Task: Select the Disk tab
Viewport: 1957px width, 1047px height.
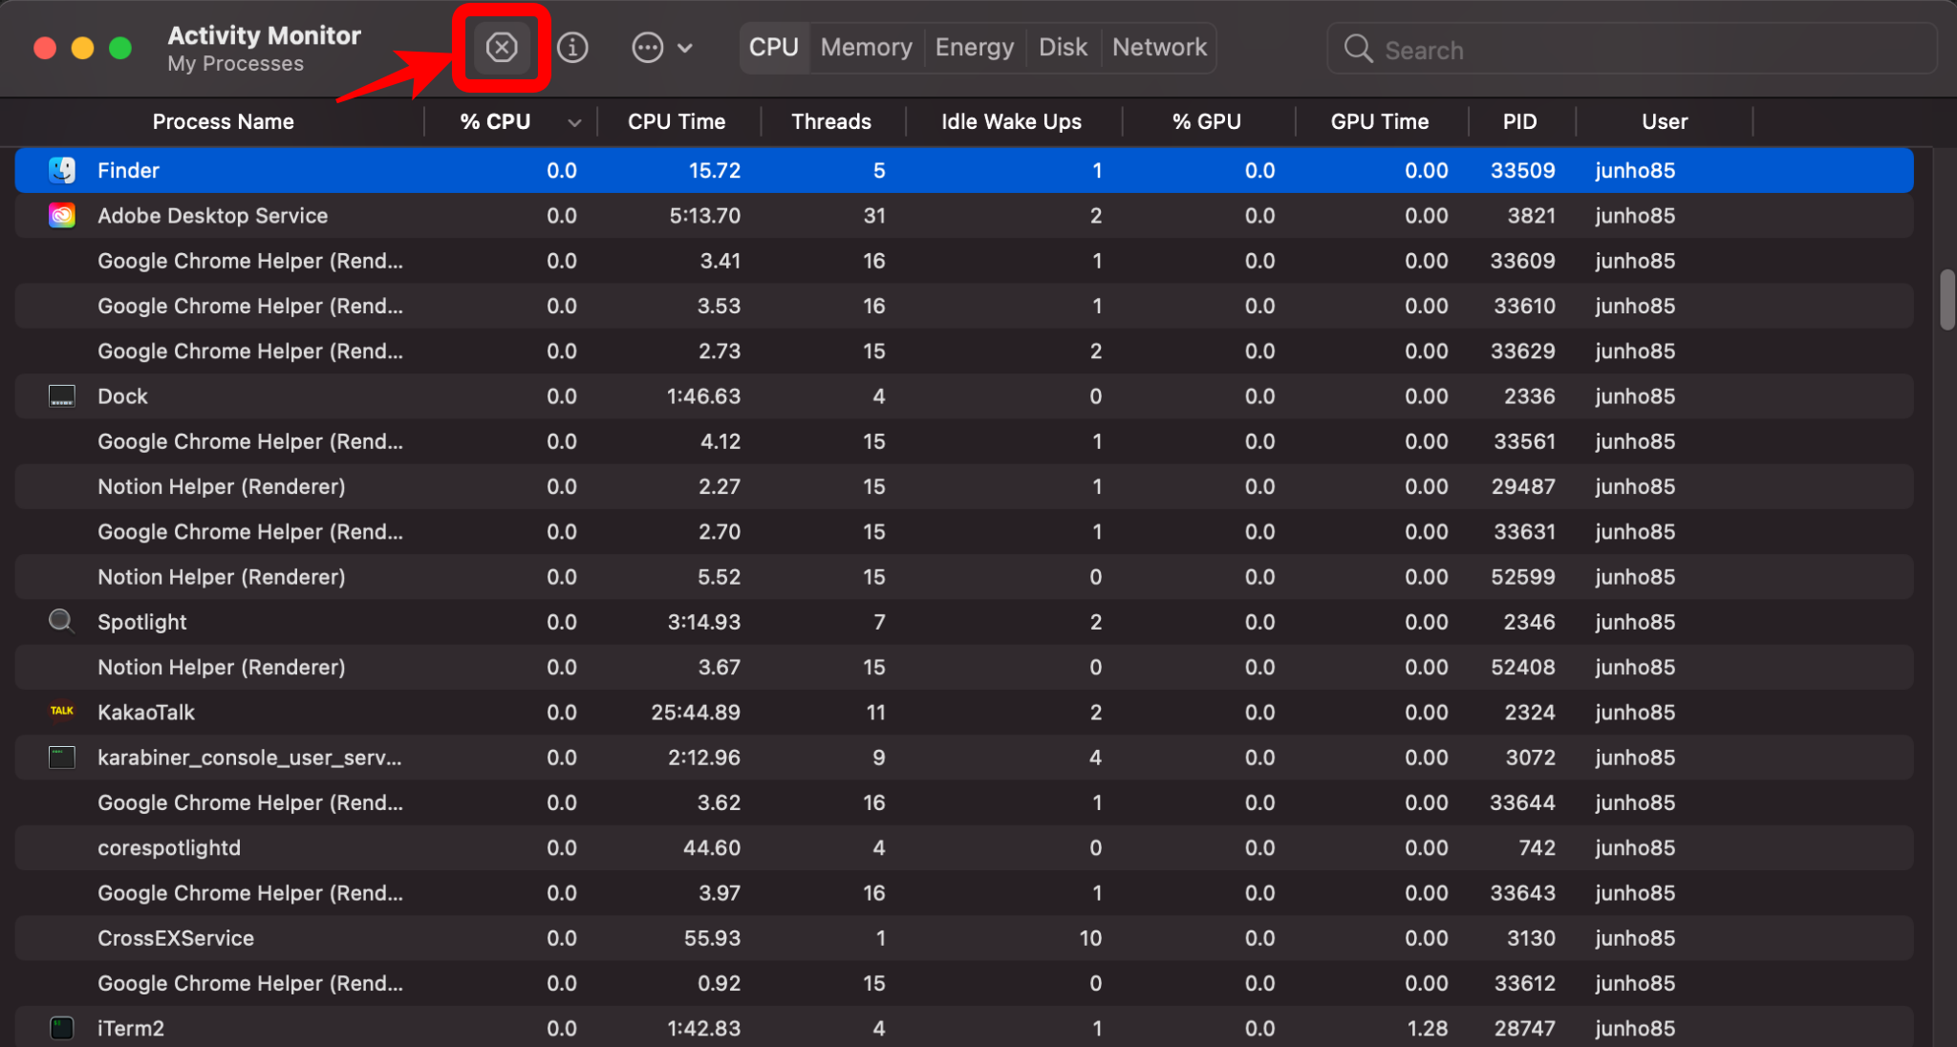Action: 1063,47
